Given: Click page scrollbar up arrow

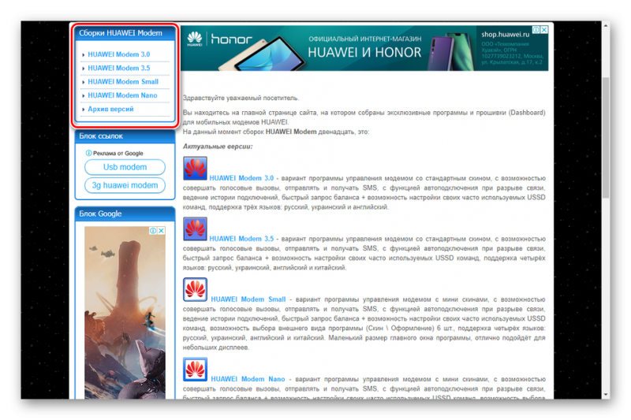Looking at the screenshot, I should (x=606, y=26).
